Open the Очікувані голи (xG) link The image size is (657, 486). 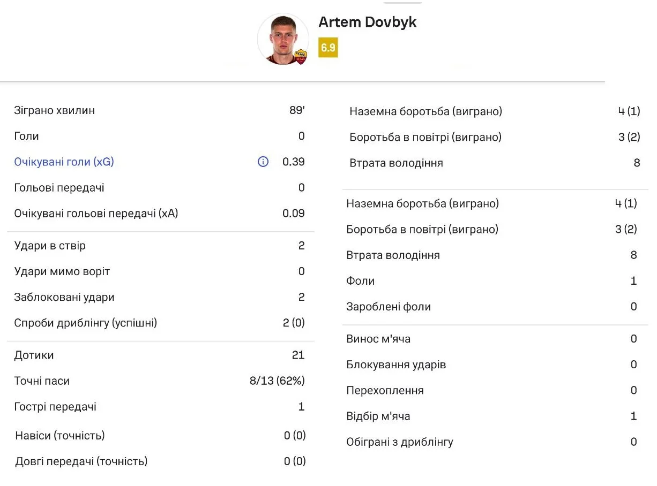point(64,162)
